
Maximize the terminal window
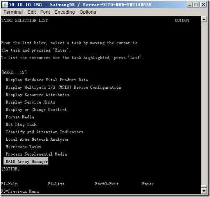[x=196, y=5]
